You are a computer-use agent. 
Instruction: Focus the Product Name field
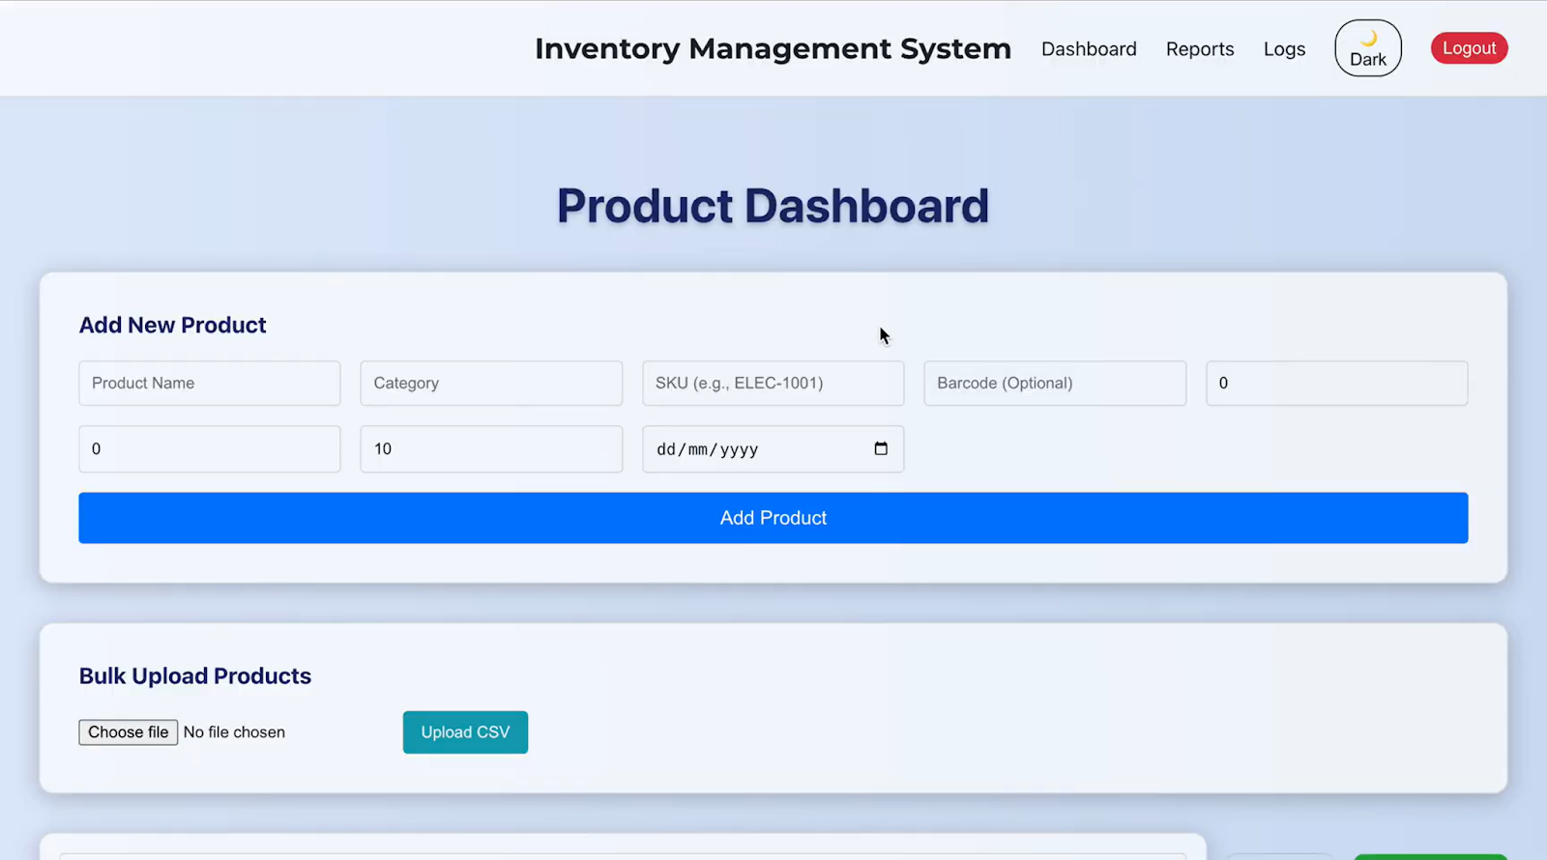[x=209, y=384]
